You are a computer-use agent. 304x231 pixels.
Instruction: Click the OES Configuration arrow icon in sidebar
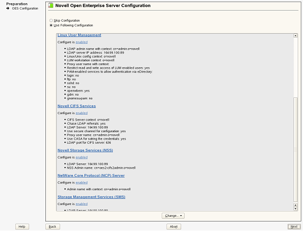point(8,8)
